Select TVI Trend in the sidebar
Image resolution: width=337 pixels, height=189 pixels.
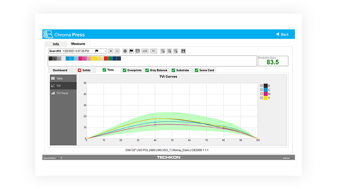pos(62,93)
